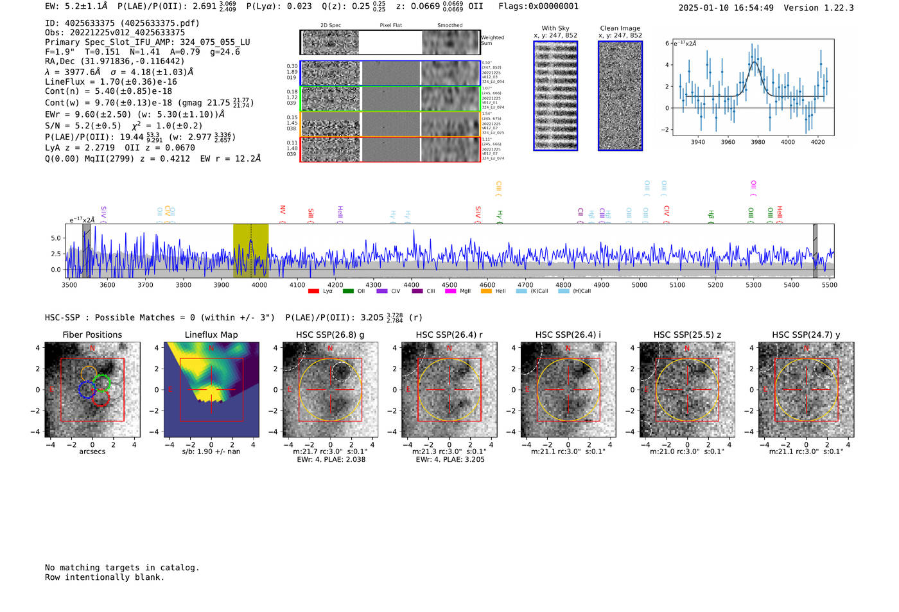Open the HSC SSP i-band cutout
Image resolution: width=899 pixels, height=612 pixels.
point(568,390)
